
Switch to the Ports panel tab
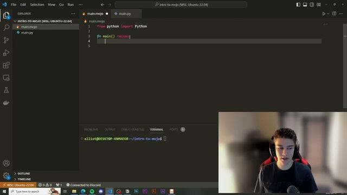point(173,129)
